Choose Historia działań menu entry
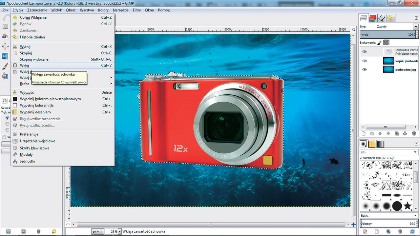Screen dimensions: 420x236 (x=63, y=37)
